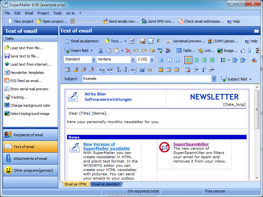
Task: Expand the Standard paragraph style dropdown
Action: 94,59
